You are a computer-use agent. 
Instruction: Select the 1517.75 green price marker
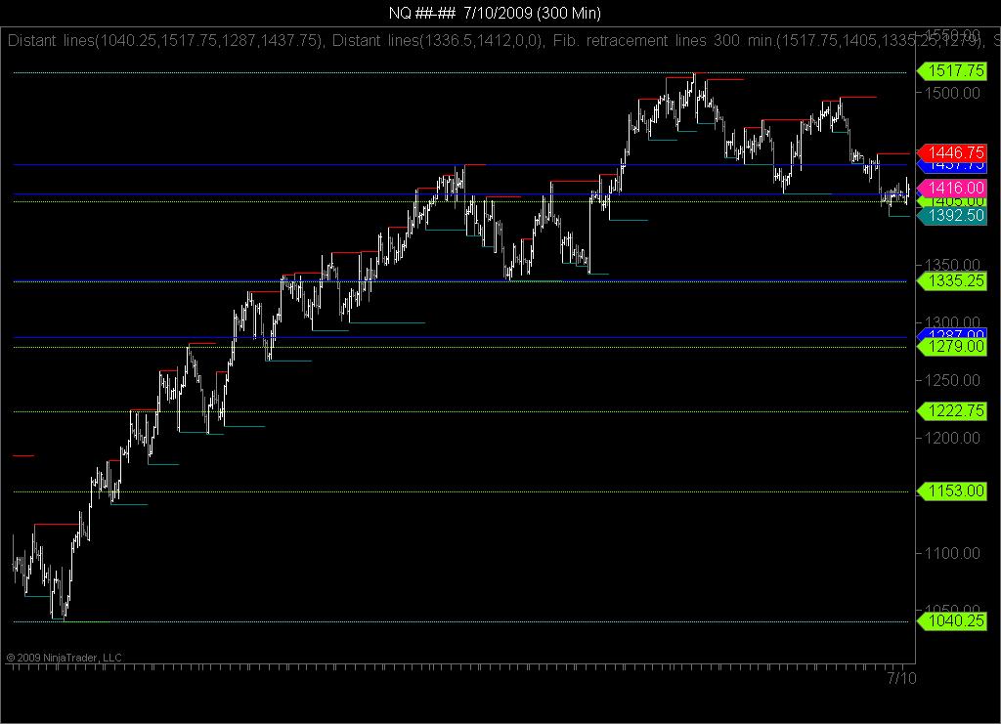click(x=952, y=70)
